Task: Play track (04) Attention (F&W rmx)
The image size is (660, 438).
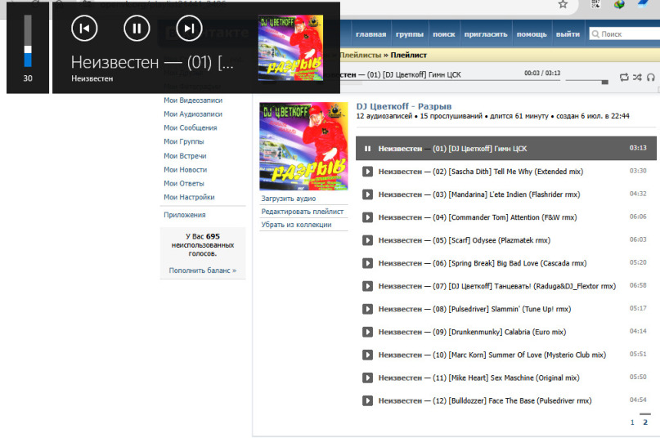Action: pos(367,217)
